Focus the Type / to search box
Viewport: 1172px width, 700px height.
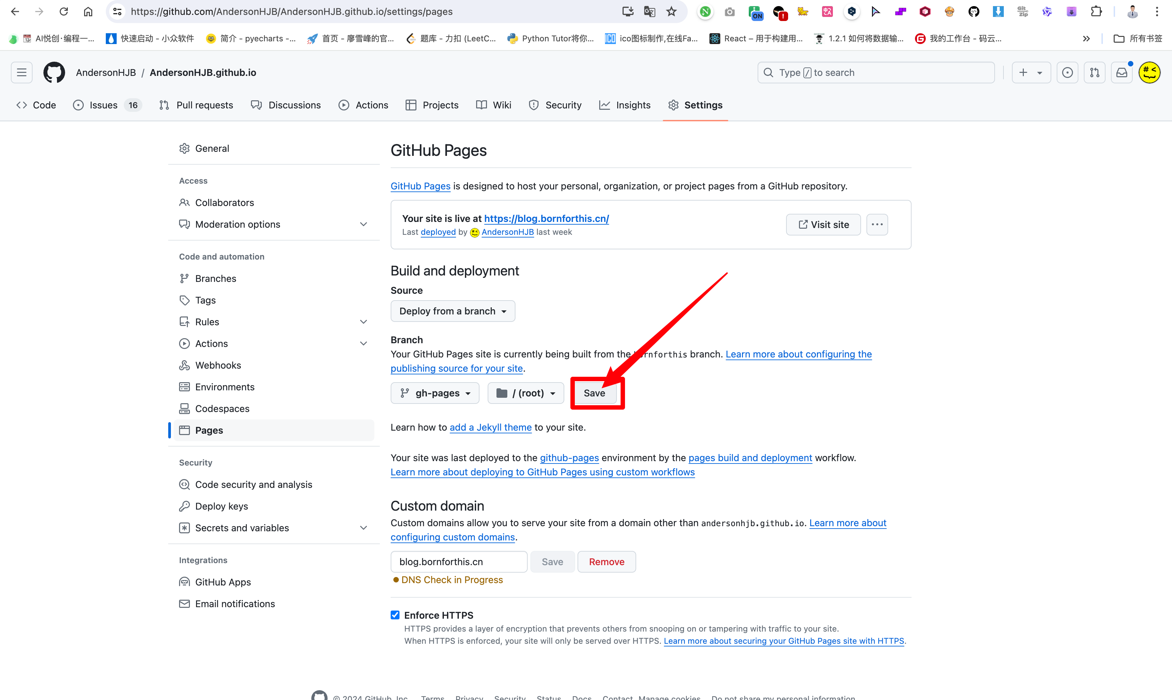coord(876,73)
